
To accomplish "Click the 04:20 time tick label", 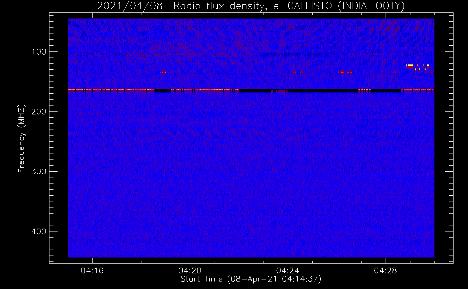I will click(190, 271).
